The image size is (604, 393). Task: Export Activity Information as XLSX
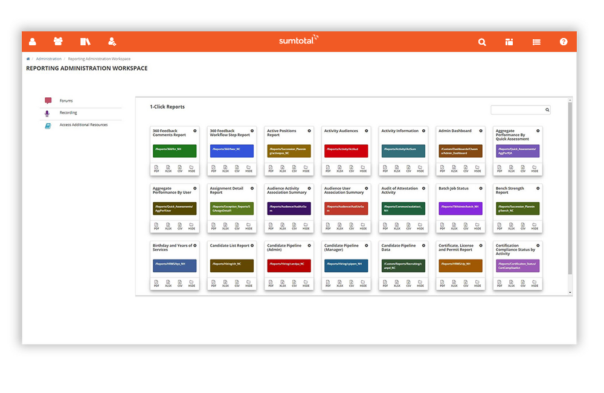[x=397, y=168]
